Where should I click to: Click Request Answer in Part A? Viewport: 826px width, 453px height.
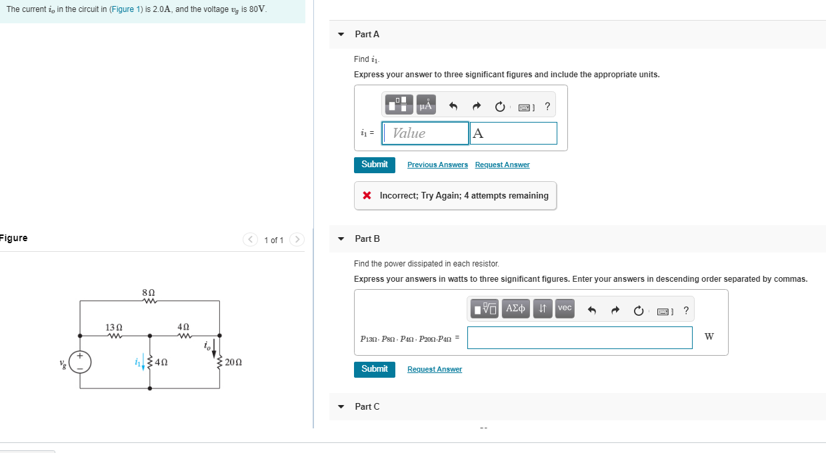coord(503,165)
